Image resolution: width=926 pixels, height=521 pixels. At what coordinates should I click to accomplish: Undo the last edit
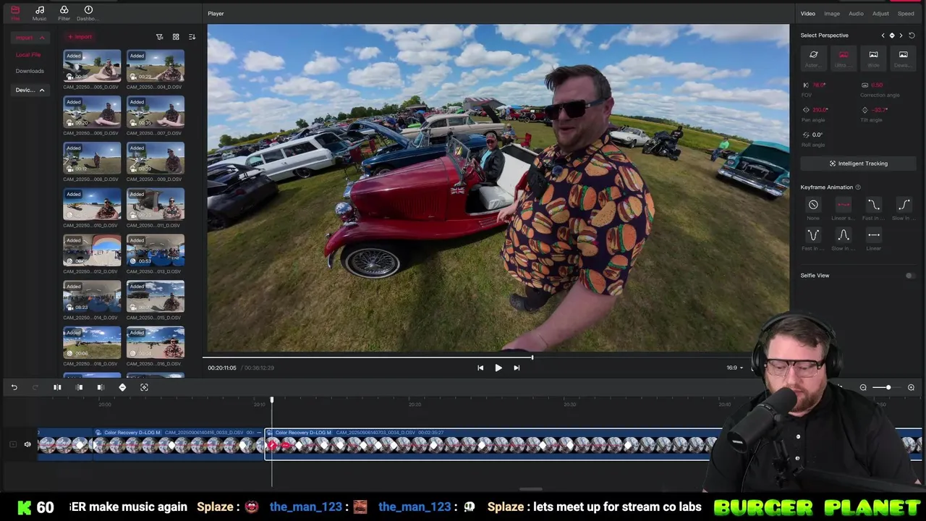(14, 388)
